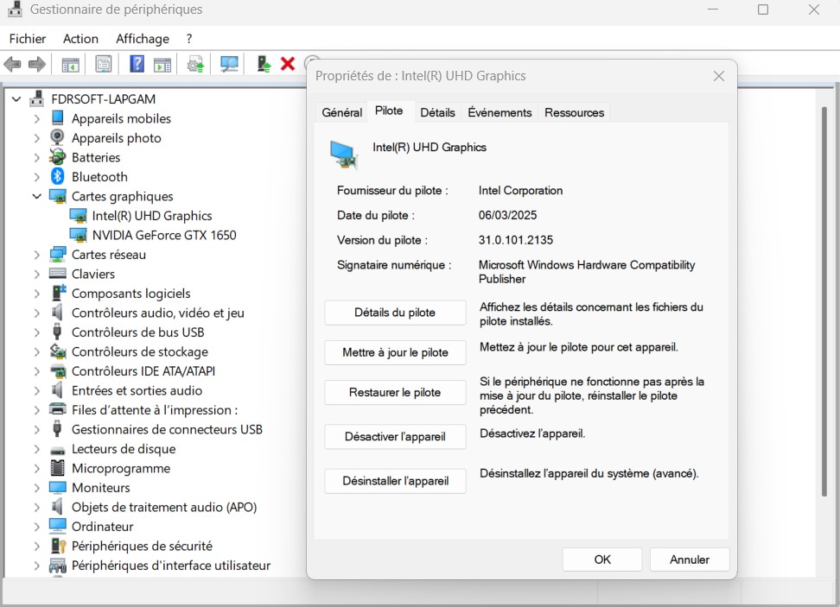Open the Affichage menu

pos(143,39)
